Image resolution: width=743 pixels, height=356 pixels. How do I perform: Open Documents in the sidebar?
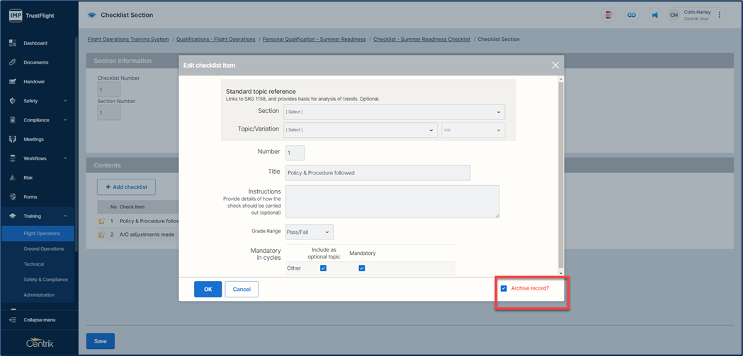35,62
